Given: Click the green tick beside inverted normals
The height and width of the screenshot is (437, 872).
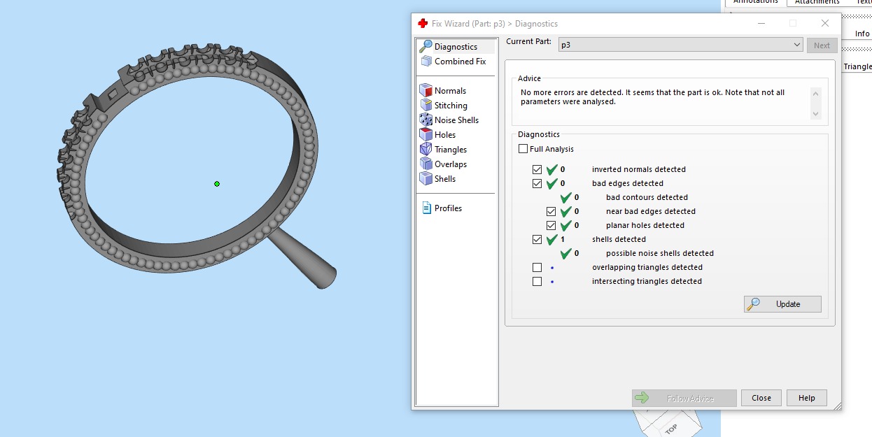Looking at the screenshot, I should 552,169.
